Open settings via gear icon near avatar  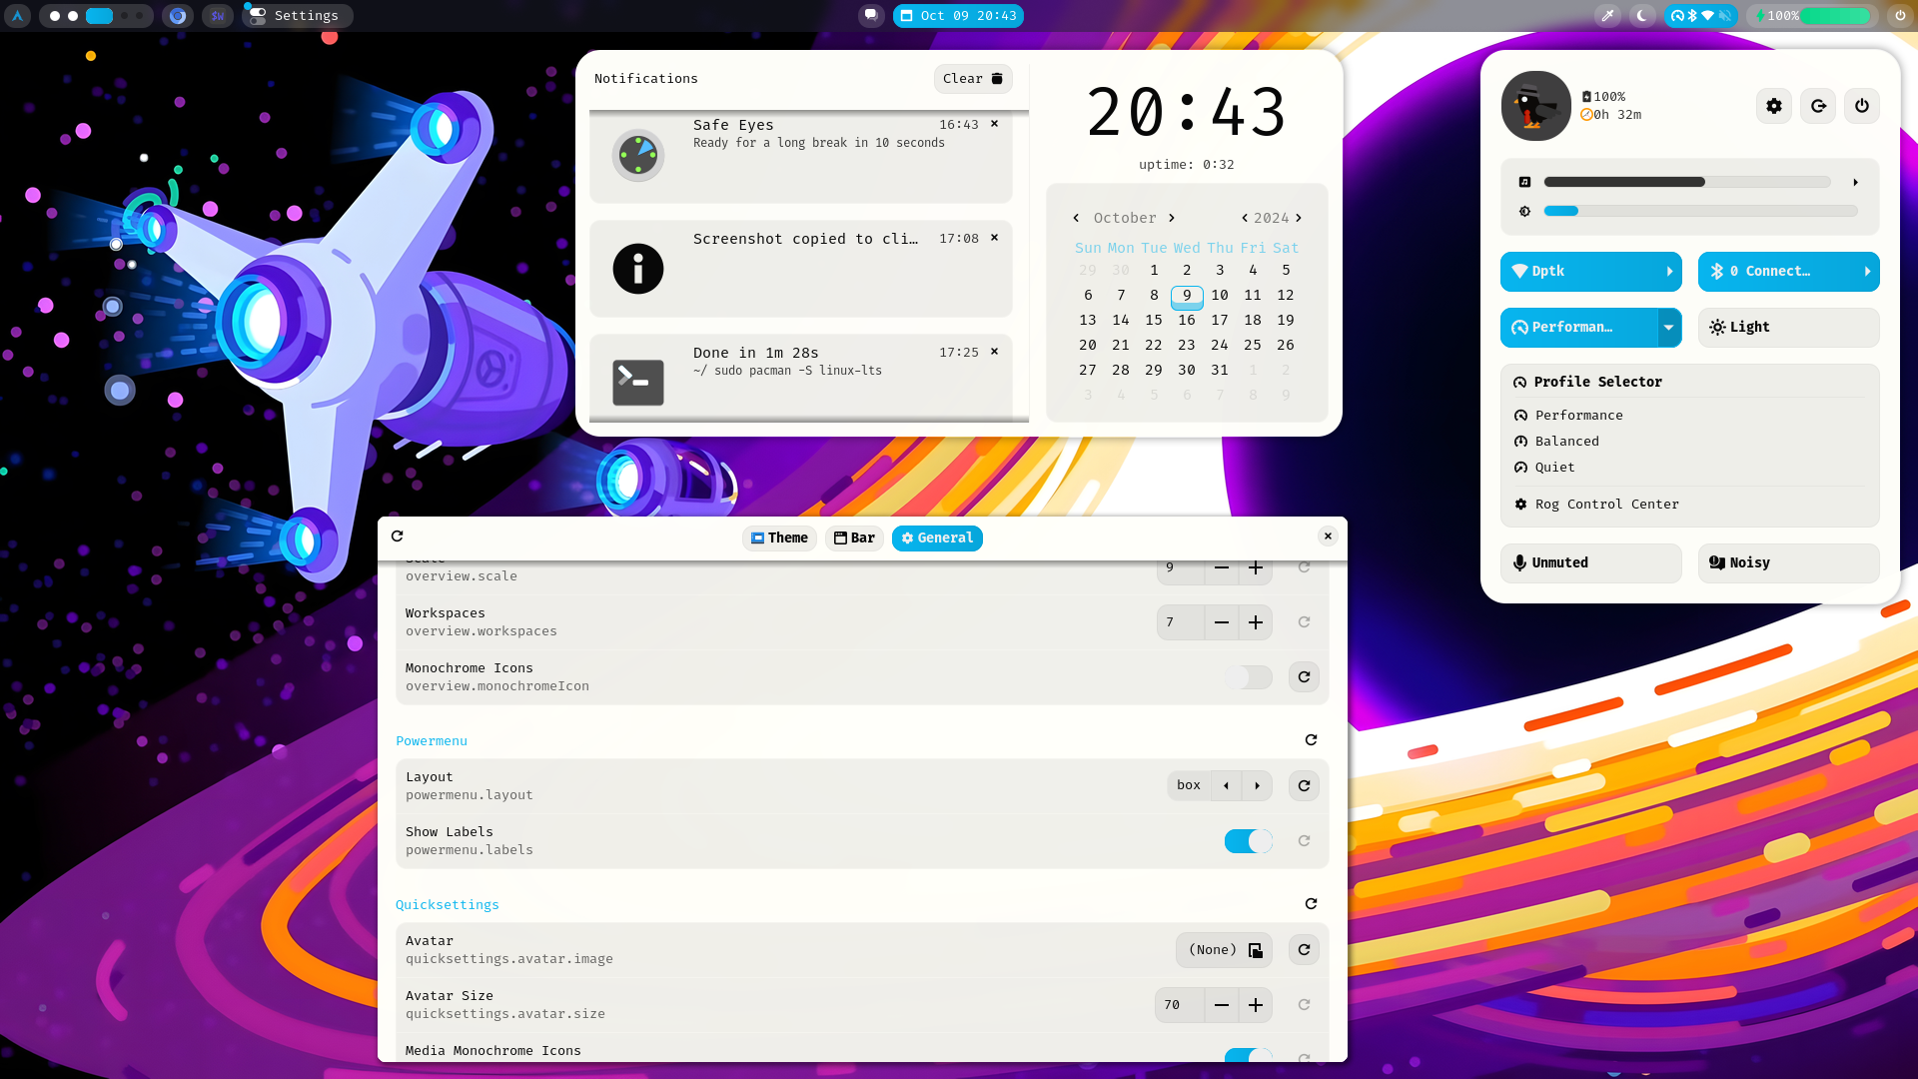click(x=1774, y=106)
